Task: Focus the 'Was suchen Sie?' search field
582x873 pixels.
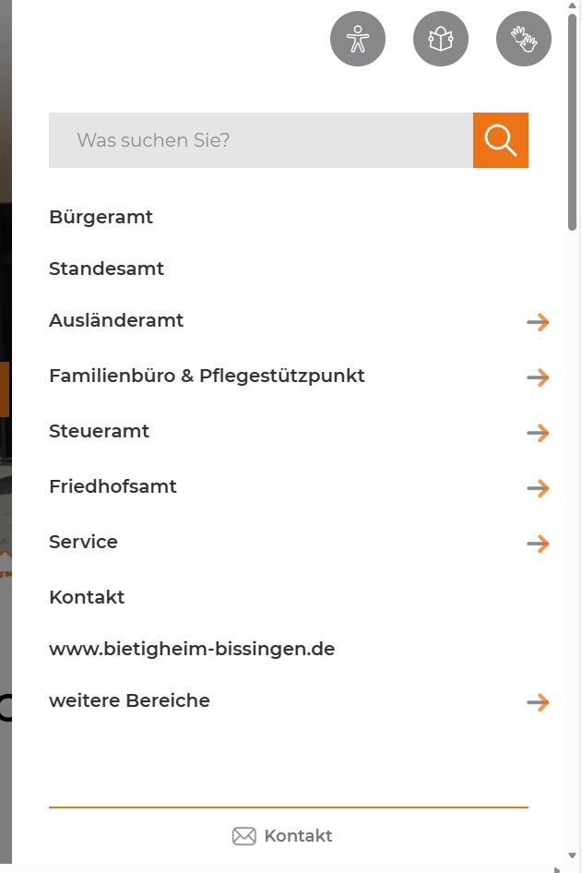Action: click(x=261, y=140)
